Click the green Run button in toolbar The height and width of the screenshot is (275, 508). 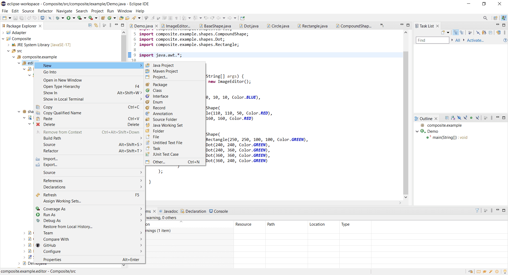pos(69,18)
